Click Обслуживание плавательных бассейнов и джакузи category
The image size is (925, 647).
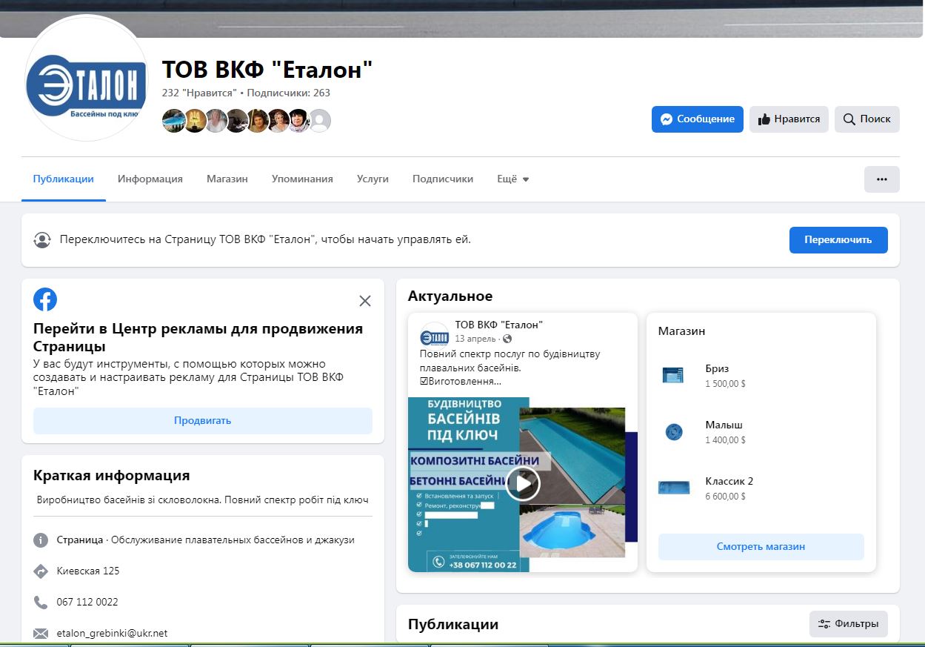pos(233,540)
